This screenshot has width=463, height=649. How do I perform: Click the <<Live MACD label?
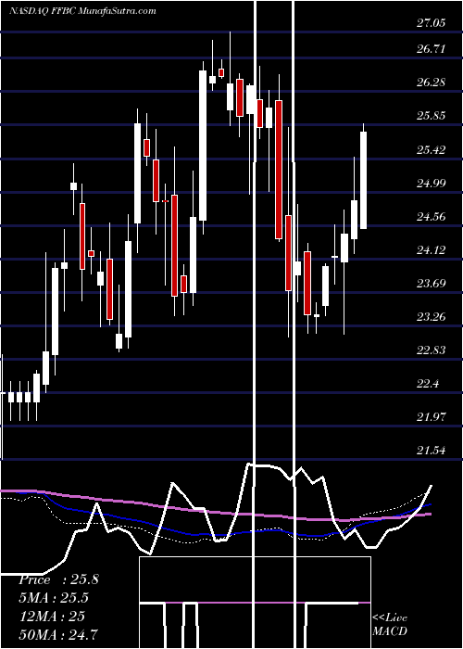tap(390, 625)
